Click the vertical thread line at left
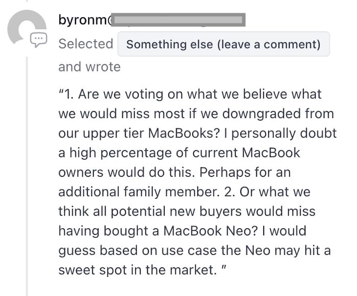Viewport: 357px width, 296px height. click(27, 178)
